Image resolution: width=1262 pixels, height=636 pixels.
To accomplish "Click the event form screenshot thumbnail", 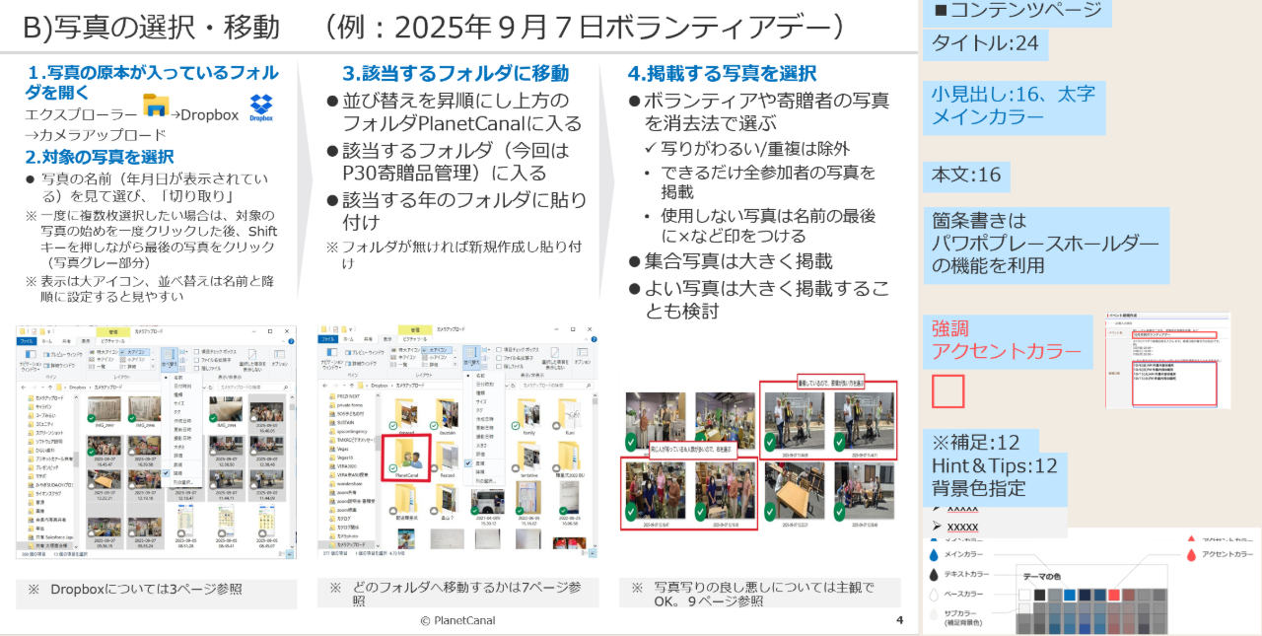I will 1167,361.
